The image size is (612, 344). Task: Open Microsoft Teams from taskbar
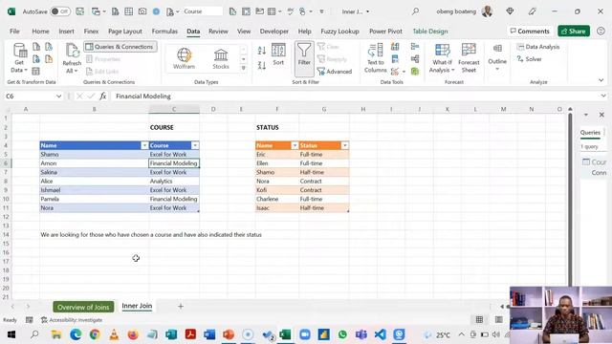click(361, 334)
